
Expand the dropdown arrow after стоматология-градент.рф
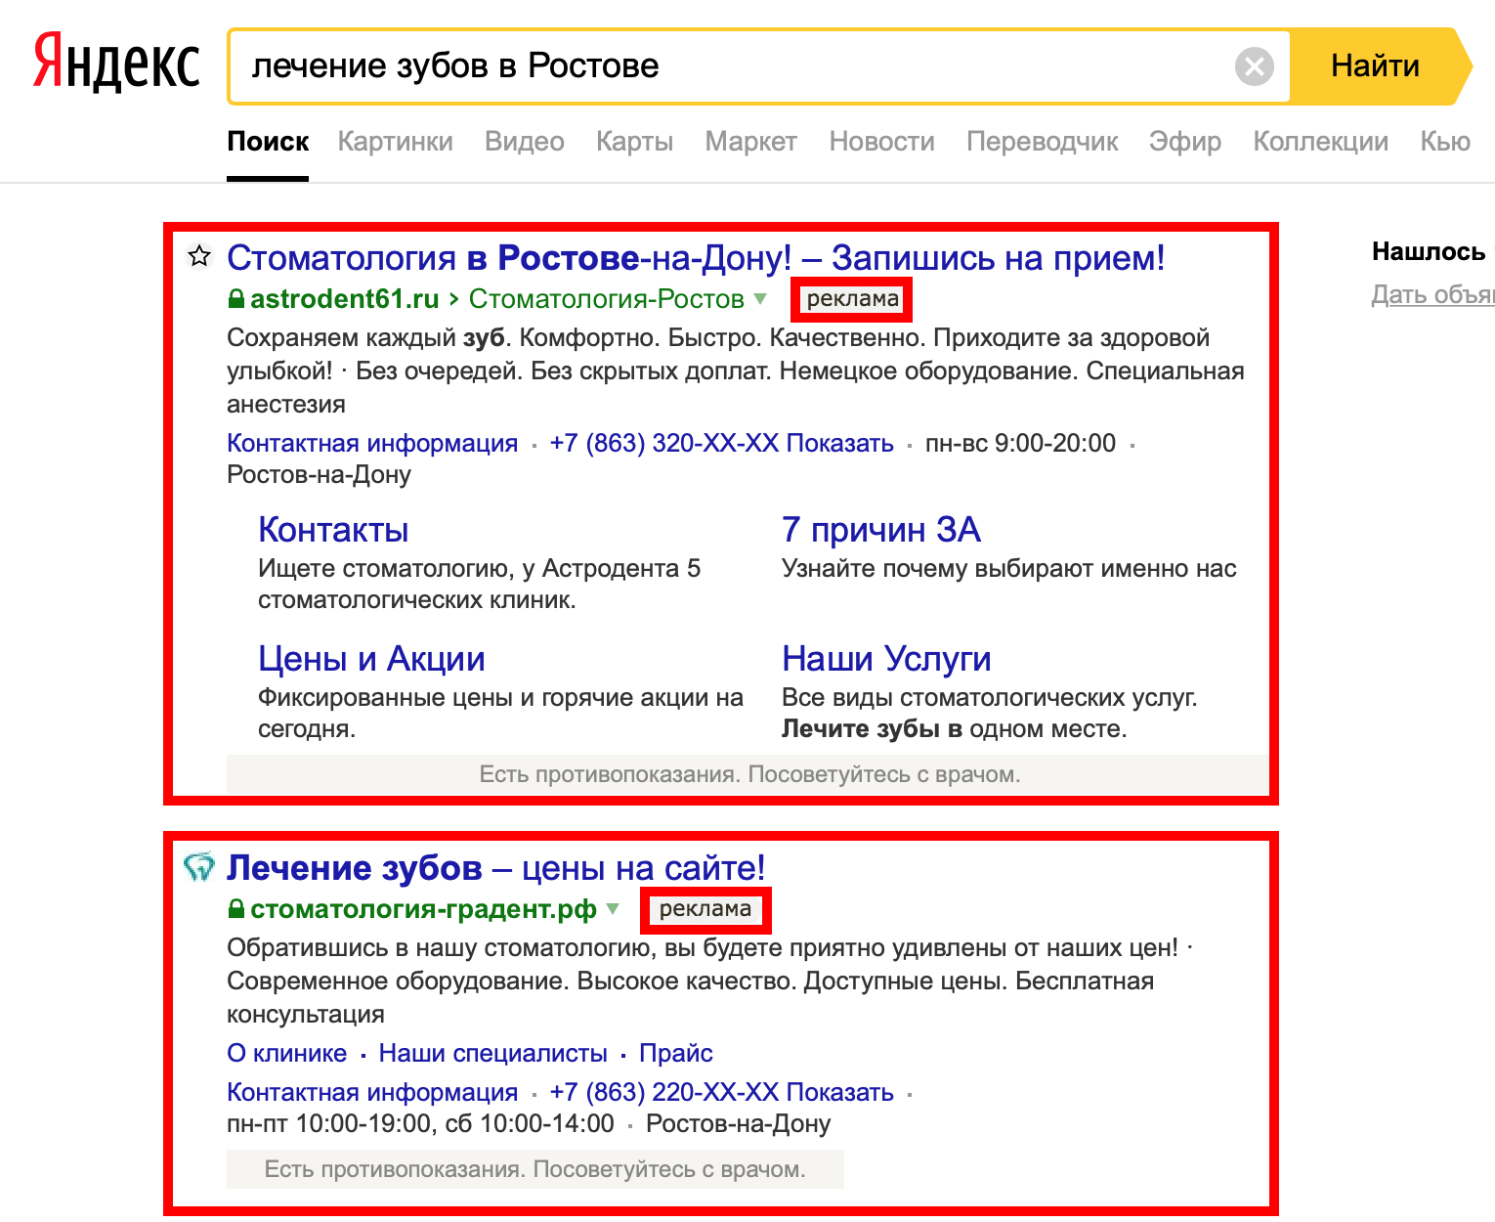pyautogui.click(x=613, y=909)
